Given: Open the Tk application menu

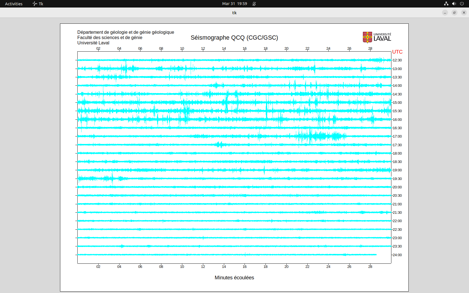Looking at the screenshot, I should tap(41, 4).
